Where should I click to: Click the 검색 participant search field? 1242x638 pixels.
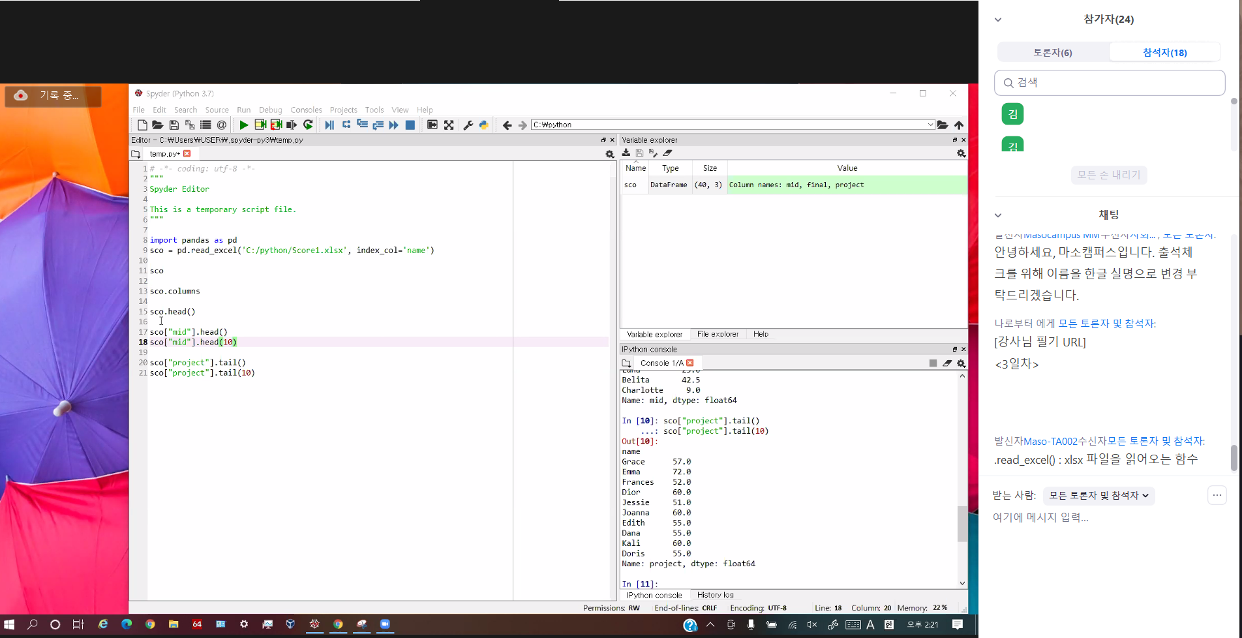1109,83
